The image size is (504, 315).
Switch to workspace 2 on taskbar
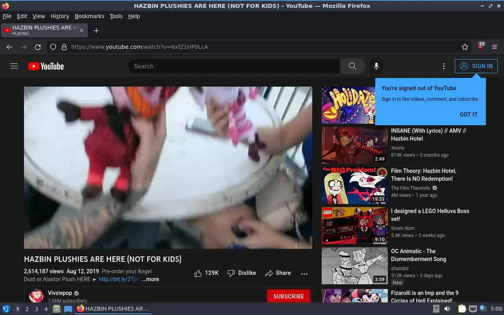[x=27, y=309]
